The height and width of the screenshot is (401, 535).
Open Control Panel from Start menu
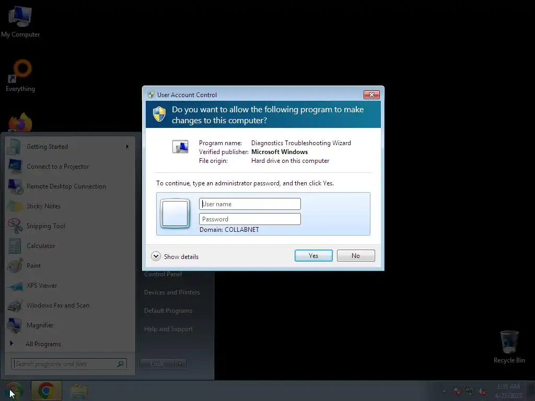163,274
